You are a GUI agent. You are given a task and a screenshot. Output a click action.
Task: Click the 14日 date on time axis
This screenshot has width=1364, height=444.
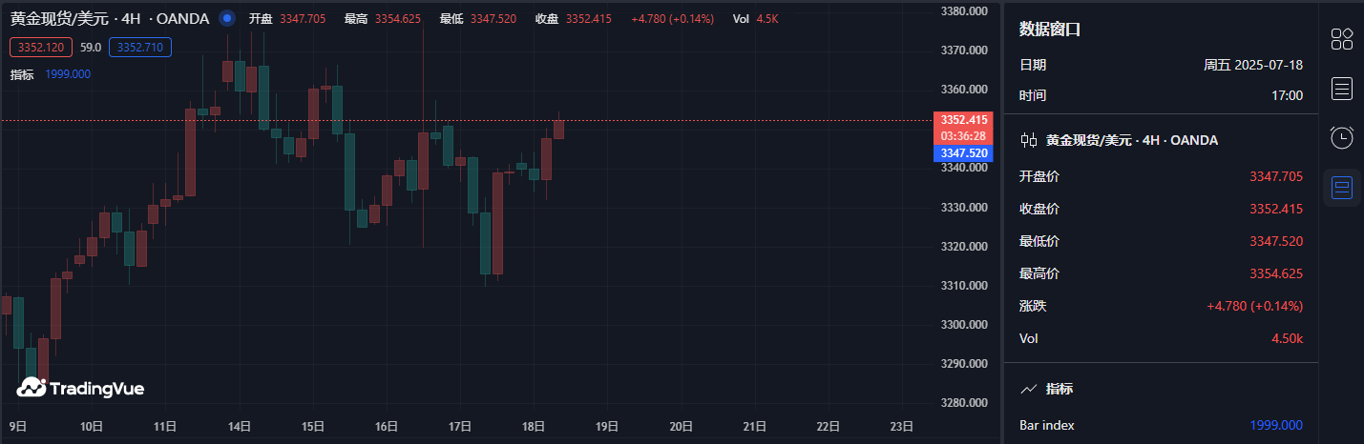tap(240, 426)
